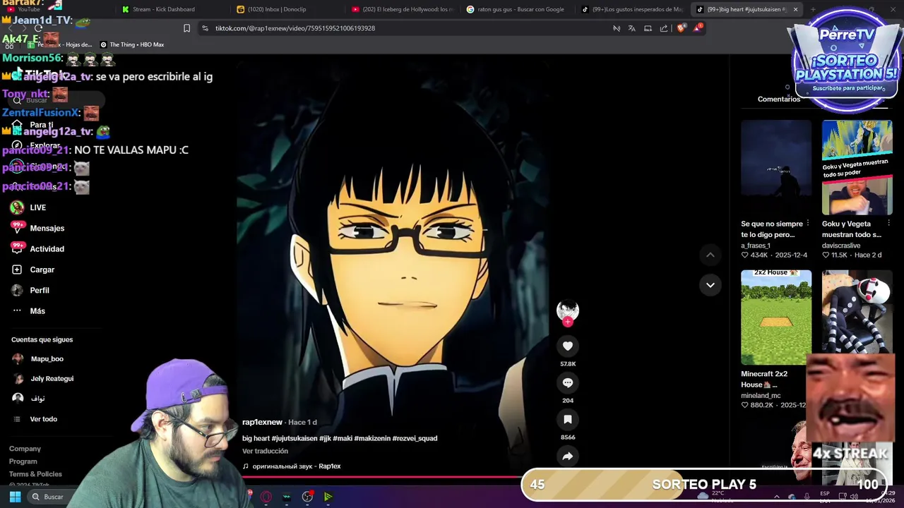Open The Thing HBO Max bookmark

click(132, 44)
